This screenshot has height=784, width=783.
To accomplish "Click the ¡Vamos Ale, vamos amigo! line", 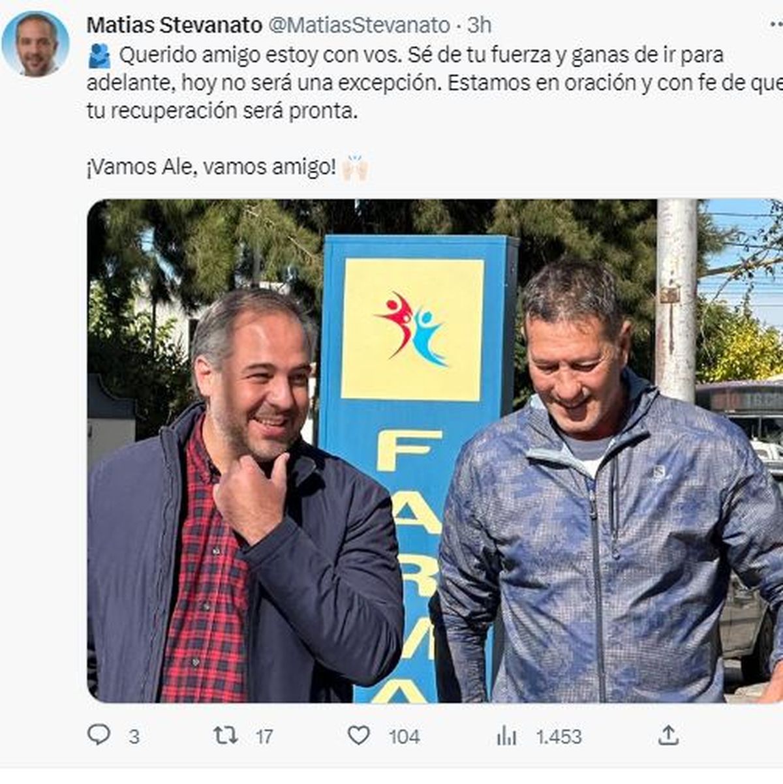I will click(211, 168).
